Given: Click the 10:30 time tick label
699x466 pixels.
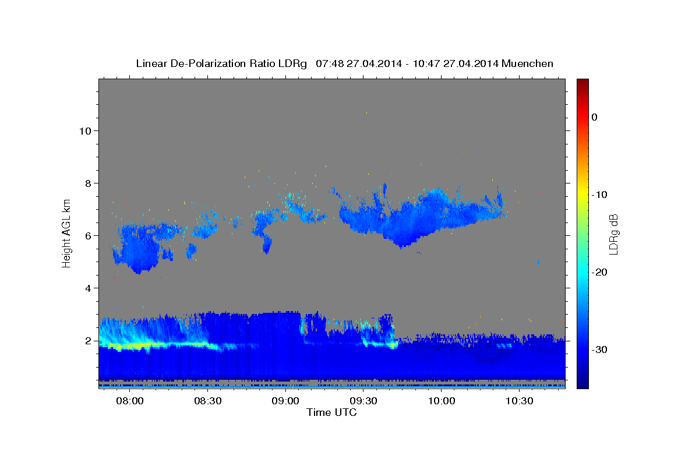Looking at the screenshot, I should point(520,401).
